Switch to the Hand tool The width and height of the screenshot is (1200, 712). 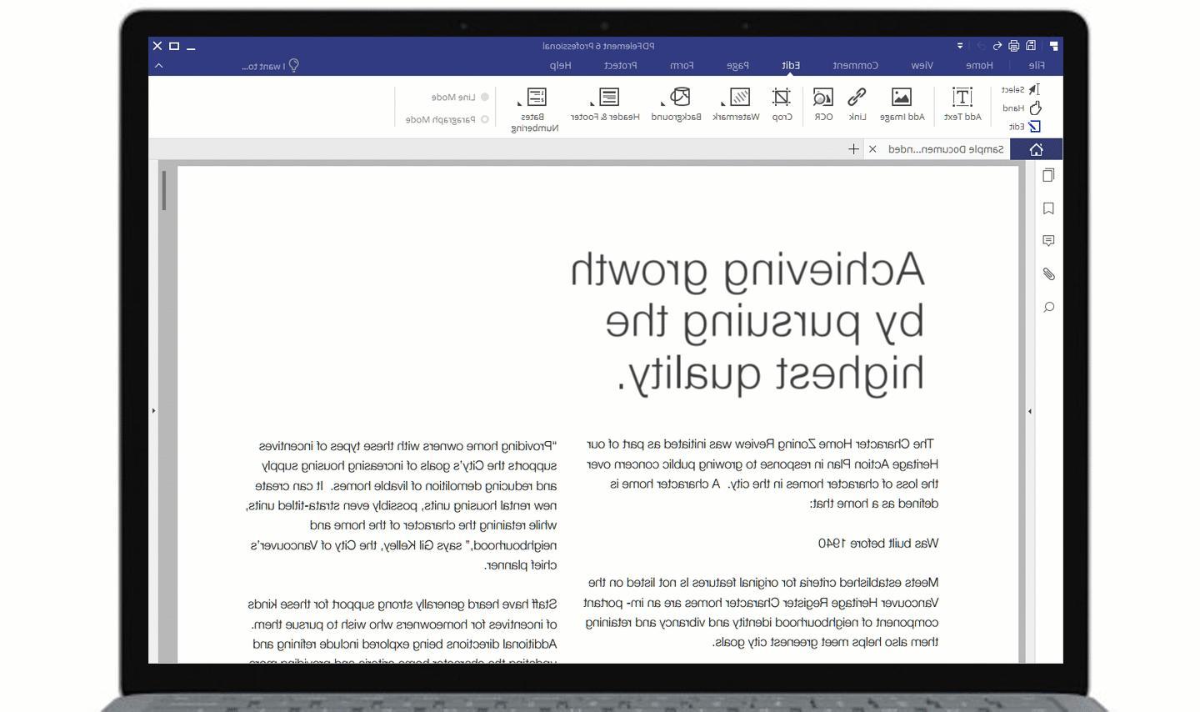[1022, 108]
